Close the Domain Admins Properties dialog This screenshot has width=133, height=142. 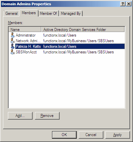[129, 4]
